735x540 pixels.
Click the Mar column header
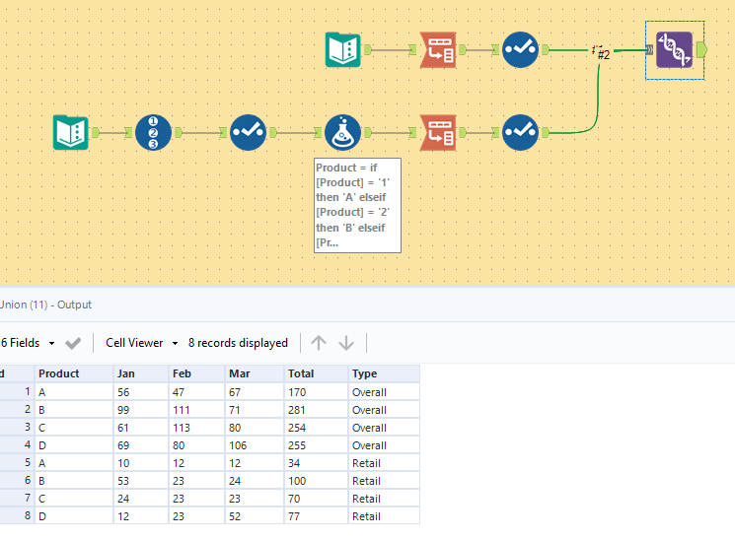pos(255,373)
